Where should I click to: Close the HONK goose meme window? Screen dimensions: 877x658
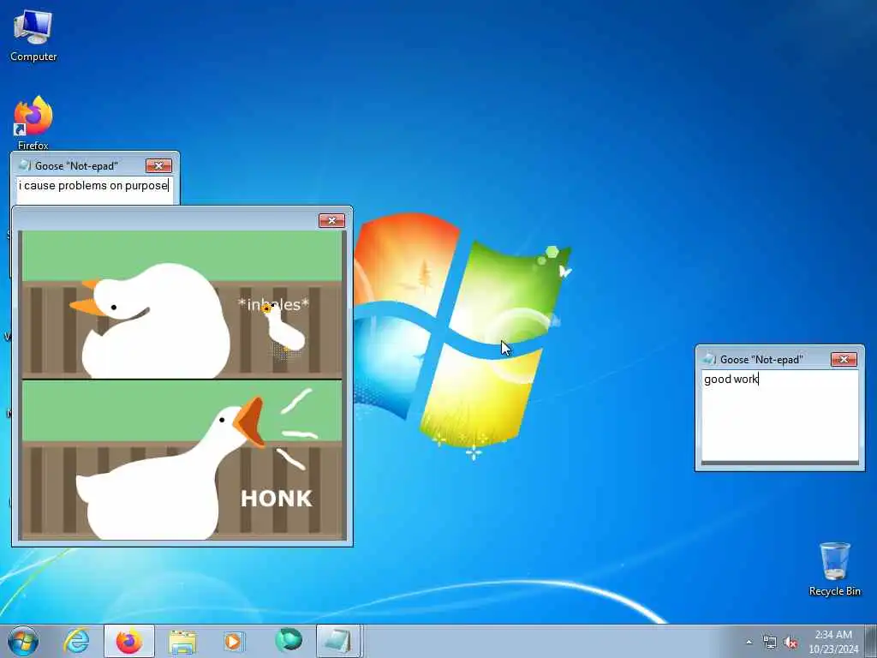331,220
